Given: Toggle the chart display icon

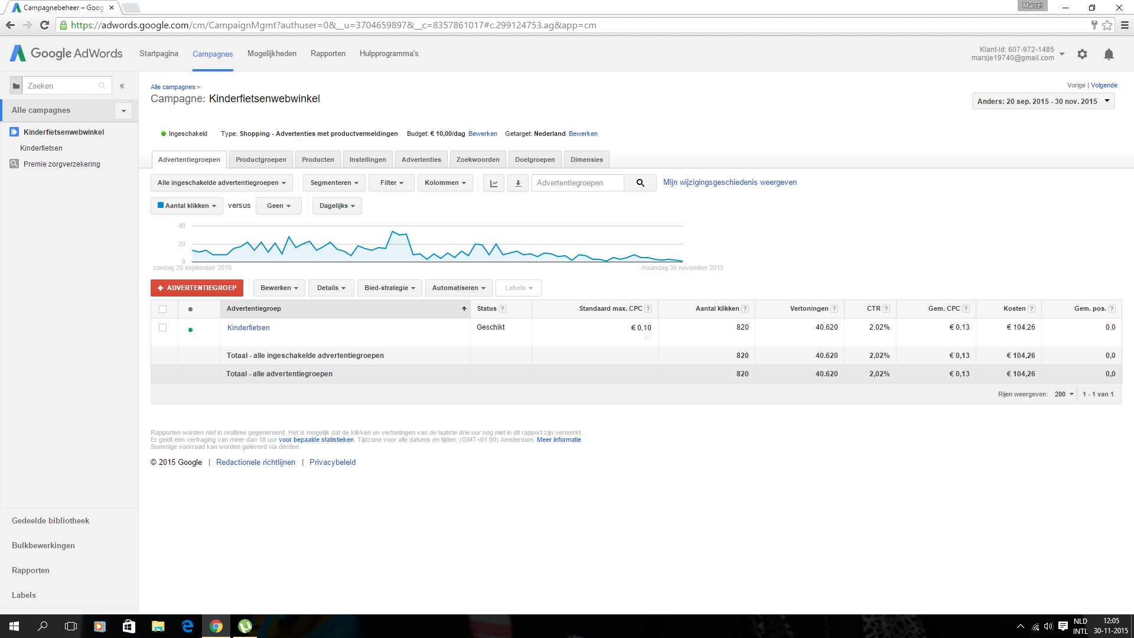Looking at the screenshot, I should [x=494, y=183].
